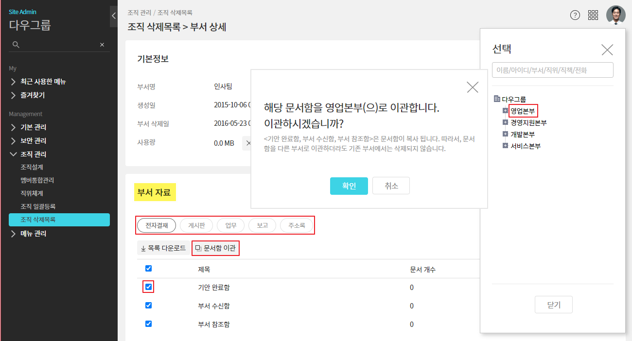Toggle the select-all header checkbox
Viewport: 632px width, 341px height.
tap(149, 269)
